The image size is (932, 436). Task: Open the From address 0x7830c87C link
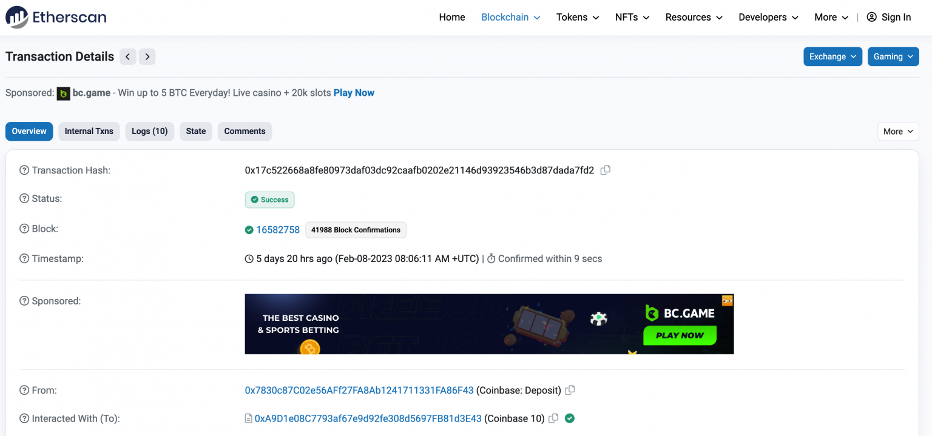point(359,391)
